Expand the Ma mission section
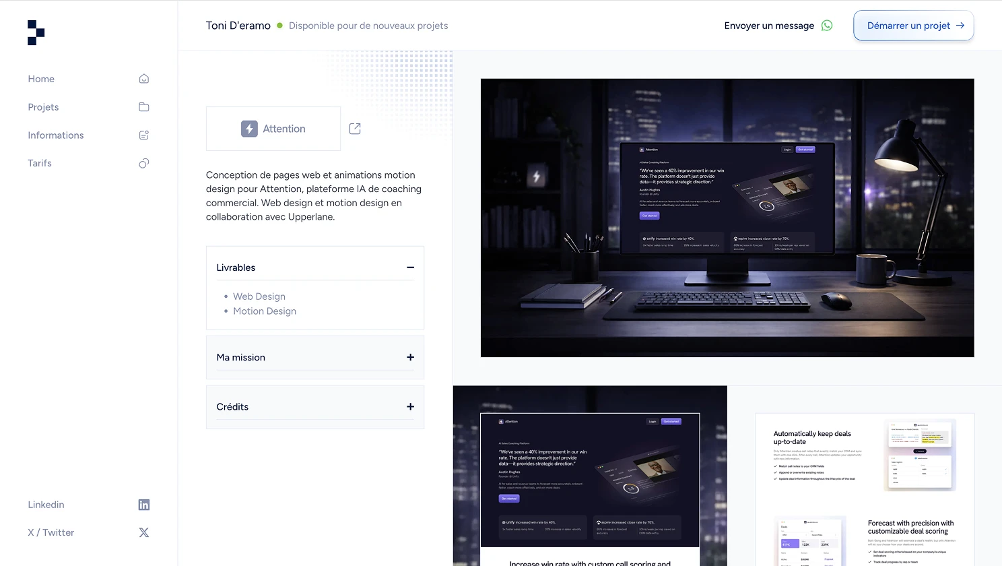1002x566 pixels. [410, 357]
